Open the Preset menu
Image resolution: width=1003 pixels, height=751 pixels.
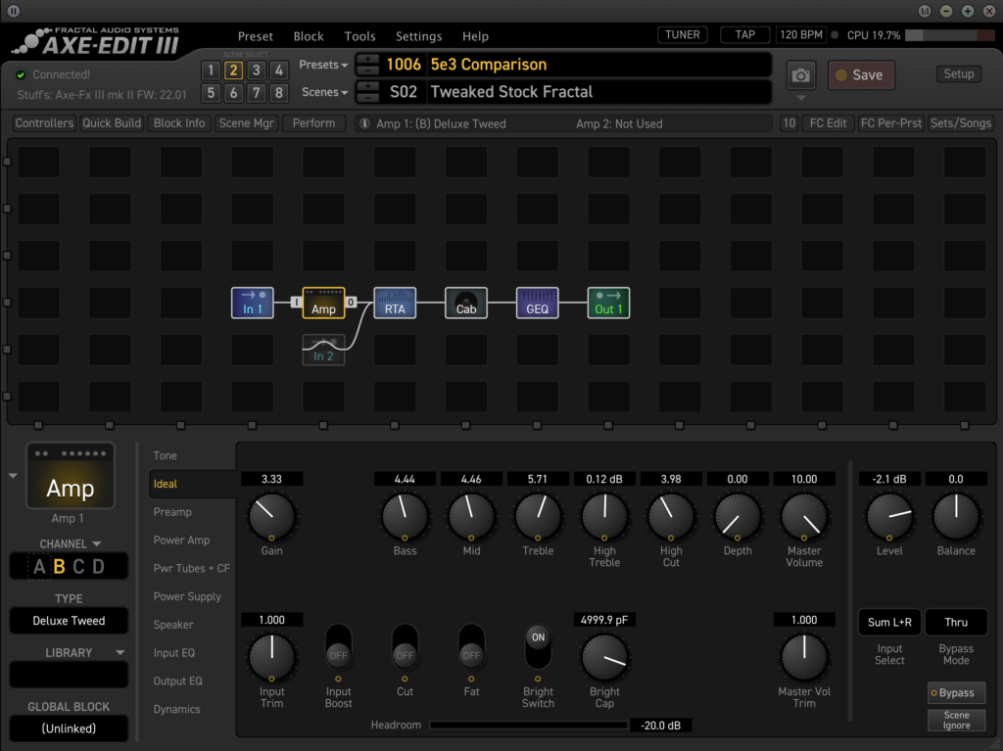(256, 36)
